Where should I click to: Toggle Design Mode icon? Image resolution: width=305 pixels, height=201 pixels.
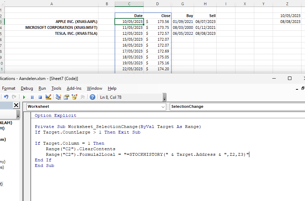(x=48, y=97)
